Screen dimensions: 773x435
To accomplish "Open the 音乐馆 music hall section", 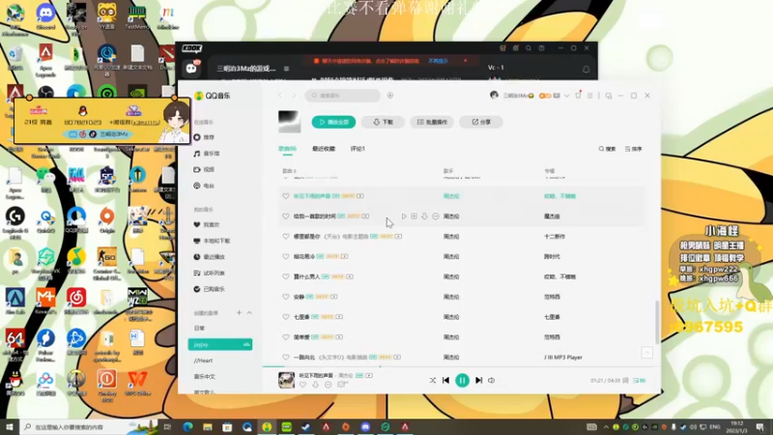I will (x=207, y=154).
